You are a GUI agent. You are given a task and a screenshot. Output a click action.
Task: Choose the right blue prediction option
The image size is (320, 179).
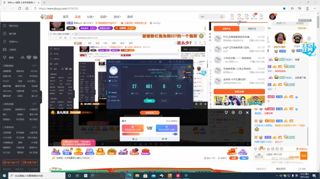pos(167,128)
